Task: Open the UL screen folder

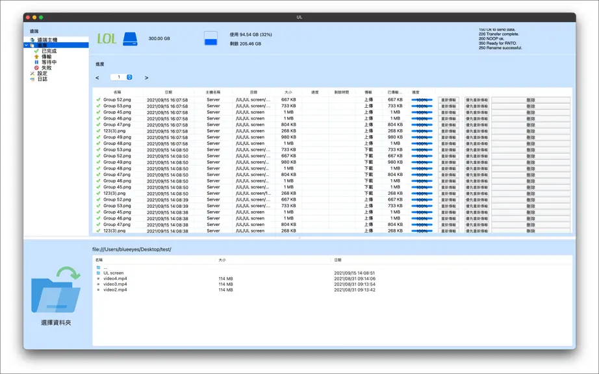Action: pyautogui.click(x=114, y=273)
